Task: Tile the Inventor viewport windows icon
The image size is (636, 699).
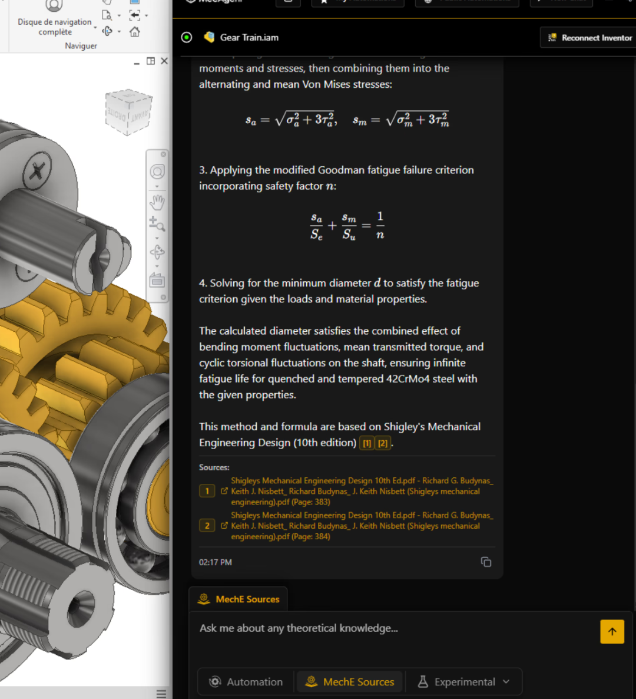Action: coord(151,61)
